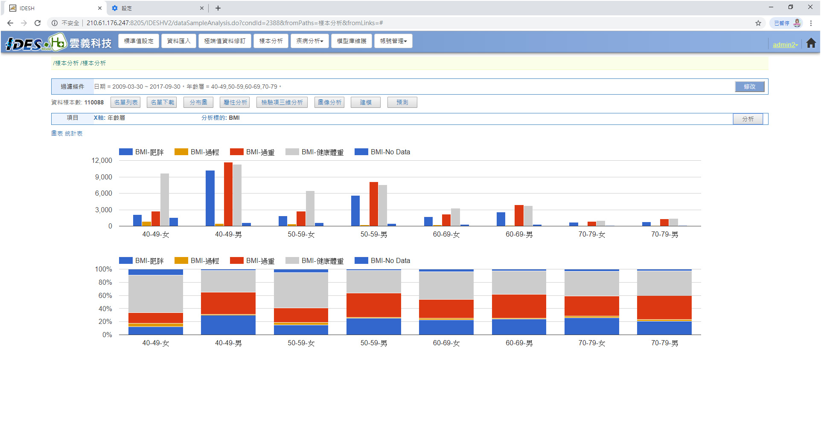Open the 標準值設定 menu
821x445 pixels.
[x=139, y=41]
